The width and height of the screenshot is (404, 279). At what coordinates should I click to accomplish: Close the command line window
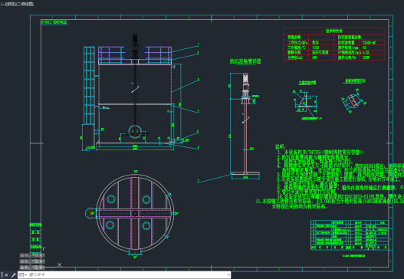[6, 275]
